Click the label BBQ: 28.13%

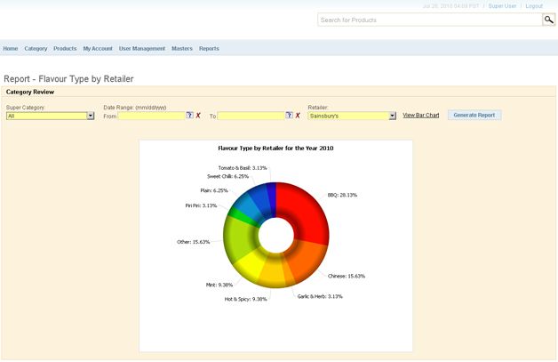tap(342, 195)
